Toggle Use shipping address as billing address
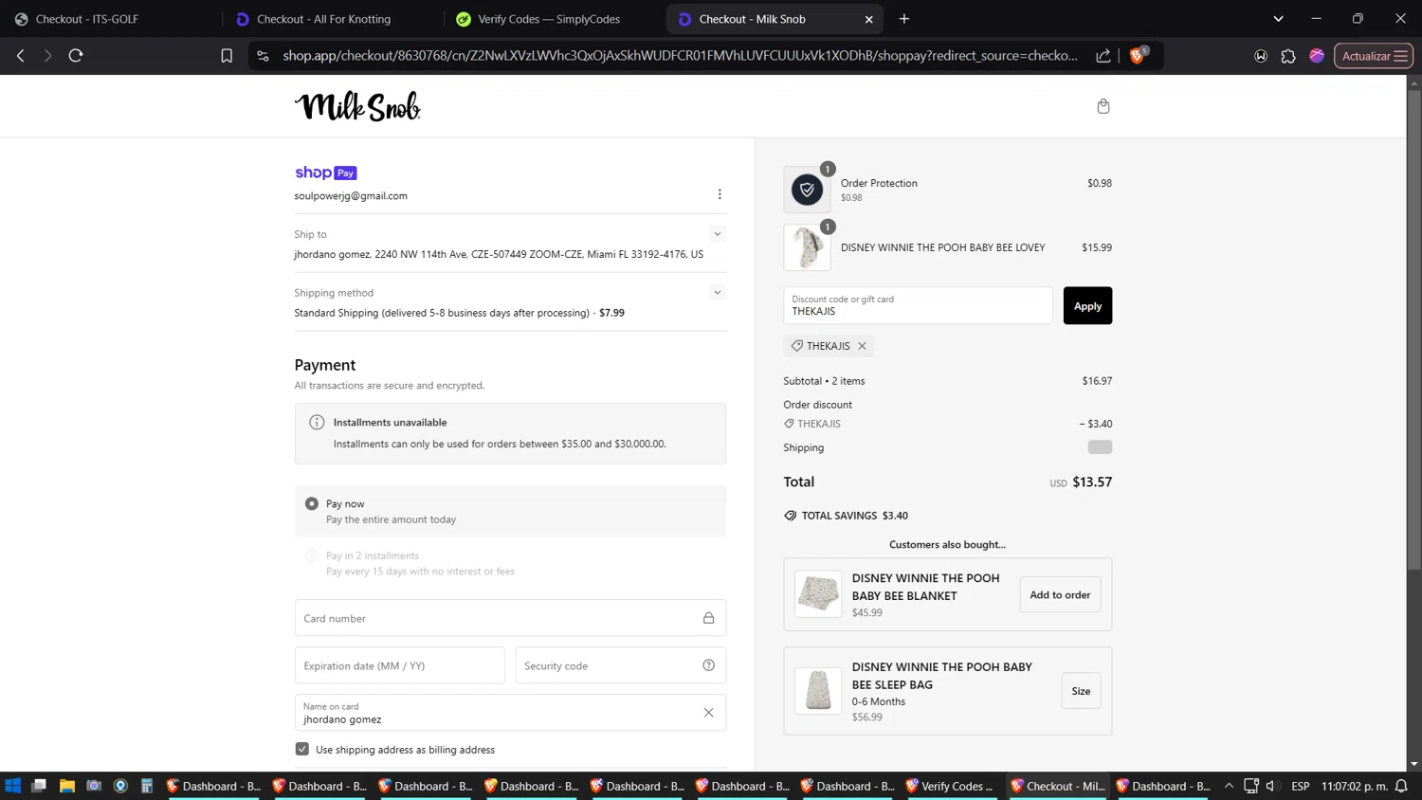Image resolution: width=1422 pixels, height=800 pixels. [302, 749]
